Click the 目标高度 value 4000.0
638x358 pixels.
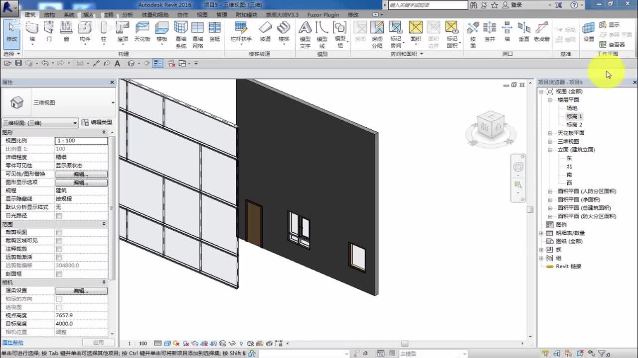81,324
